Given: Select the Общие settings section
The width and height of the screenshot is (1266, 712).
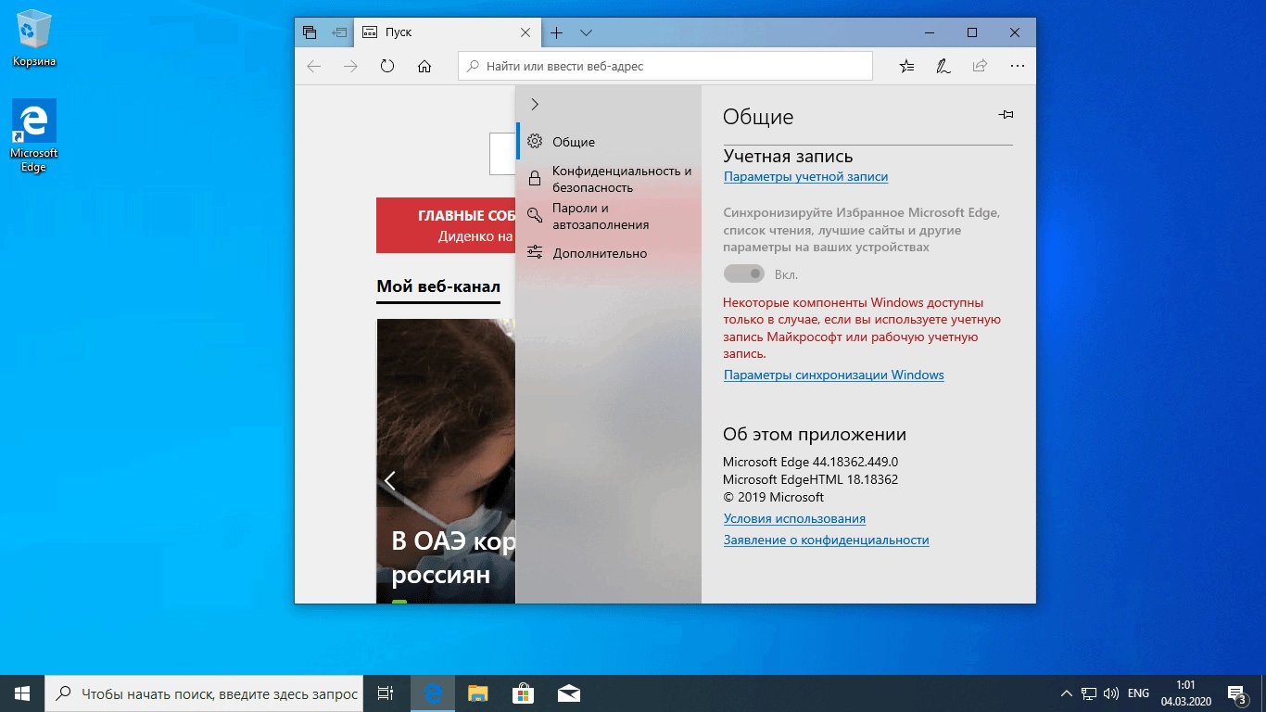Looking at the screenshot, I should point(608,142).
